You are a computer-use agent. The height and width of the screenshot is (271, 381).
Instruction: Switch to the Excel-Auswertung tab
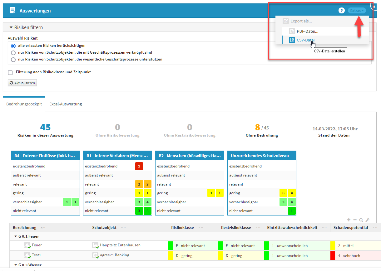coord(66,104)
